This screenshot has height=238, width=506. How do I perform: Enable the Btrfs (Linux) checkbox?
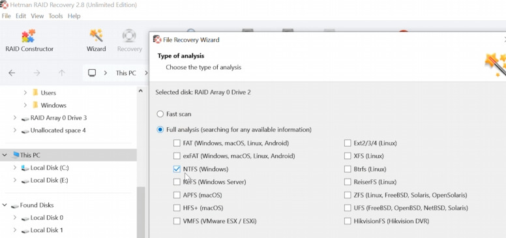(x=348, y=169)
